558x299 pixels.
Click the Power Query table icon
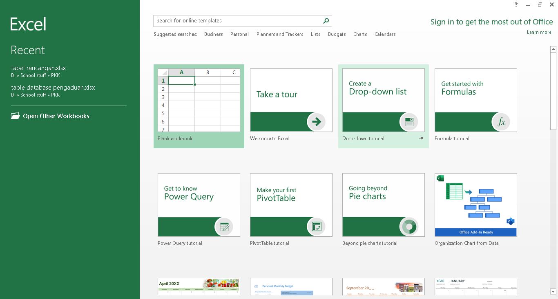pyautogui.click(x=224, y=226)
